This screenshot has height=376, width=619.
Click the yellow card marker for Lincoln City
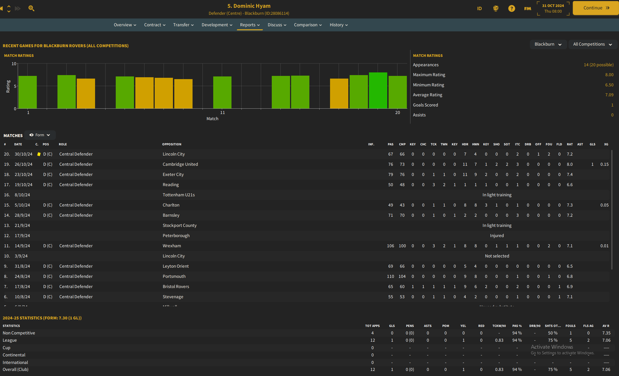[x=39, y=154]
